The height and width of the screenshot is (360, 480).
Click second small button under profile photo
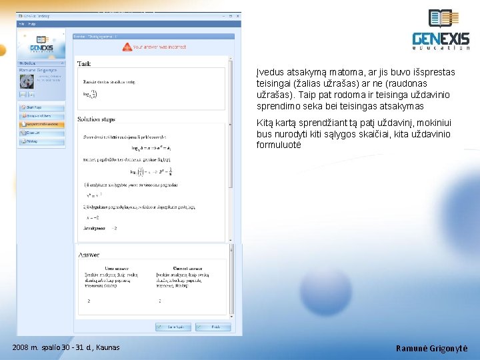click(x=31, y=95)
